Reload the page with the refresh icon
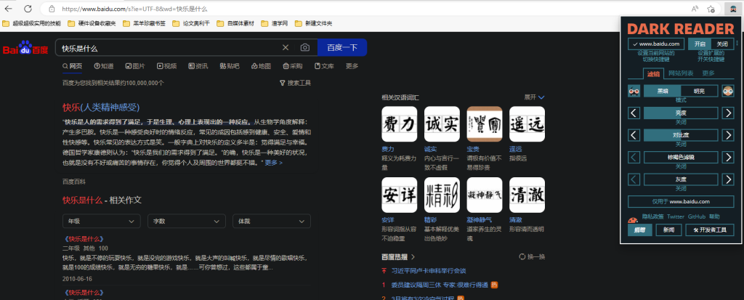The width and height of the screenshot is (744, 300). (x=28, y=9)
